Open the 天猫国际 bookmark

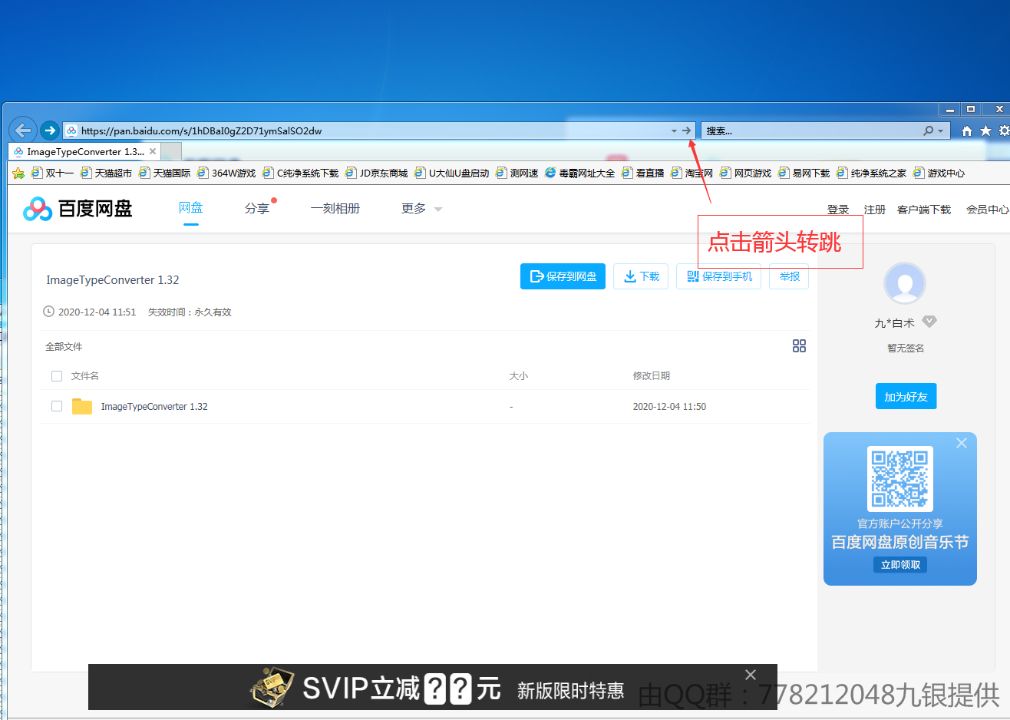click(164, 173)
